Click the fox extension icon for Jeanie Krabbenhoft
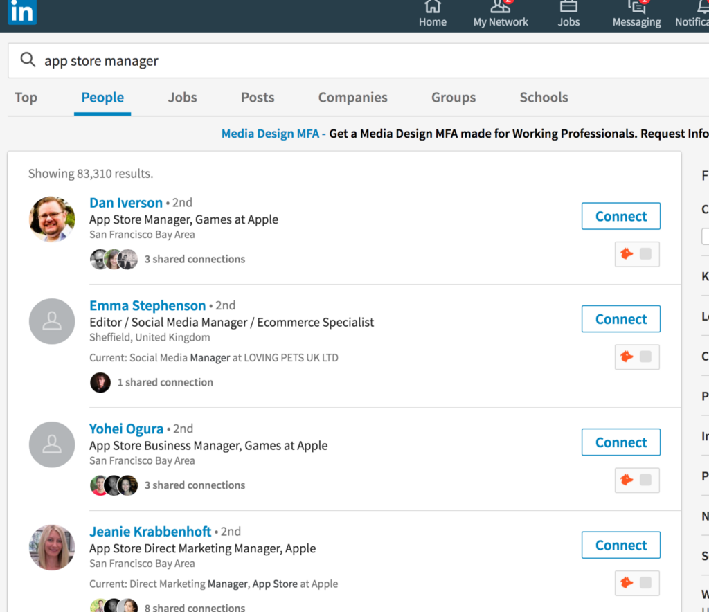 627,583
